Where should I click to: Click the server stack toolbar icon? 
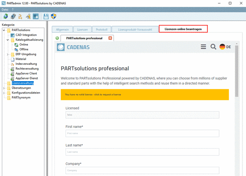[13, 16]
